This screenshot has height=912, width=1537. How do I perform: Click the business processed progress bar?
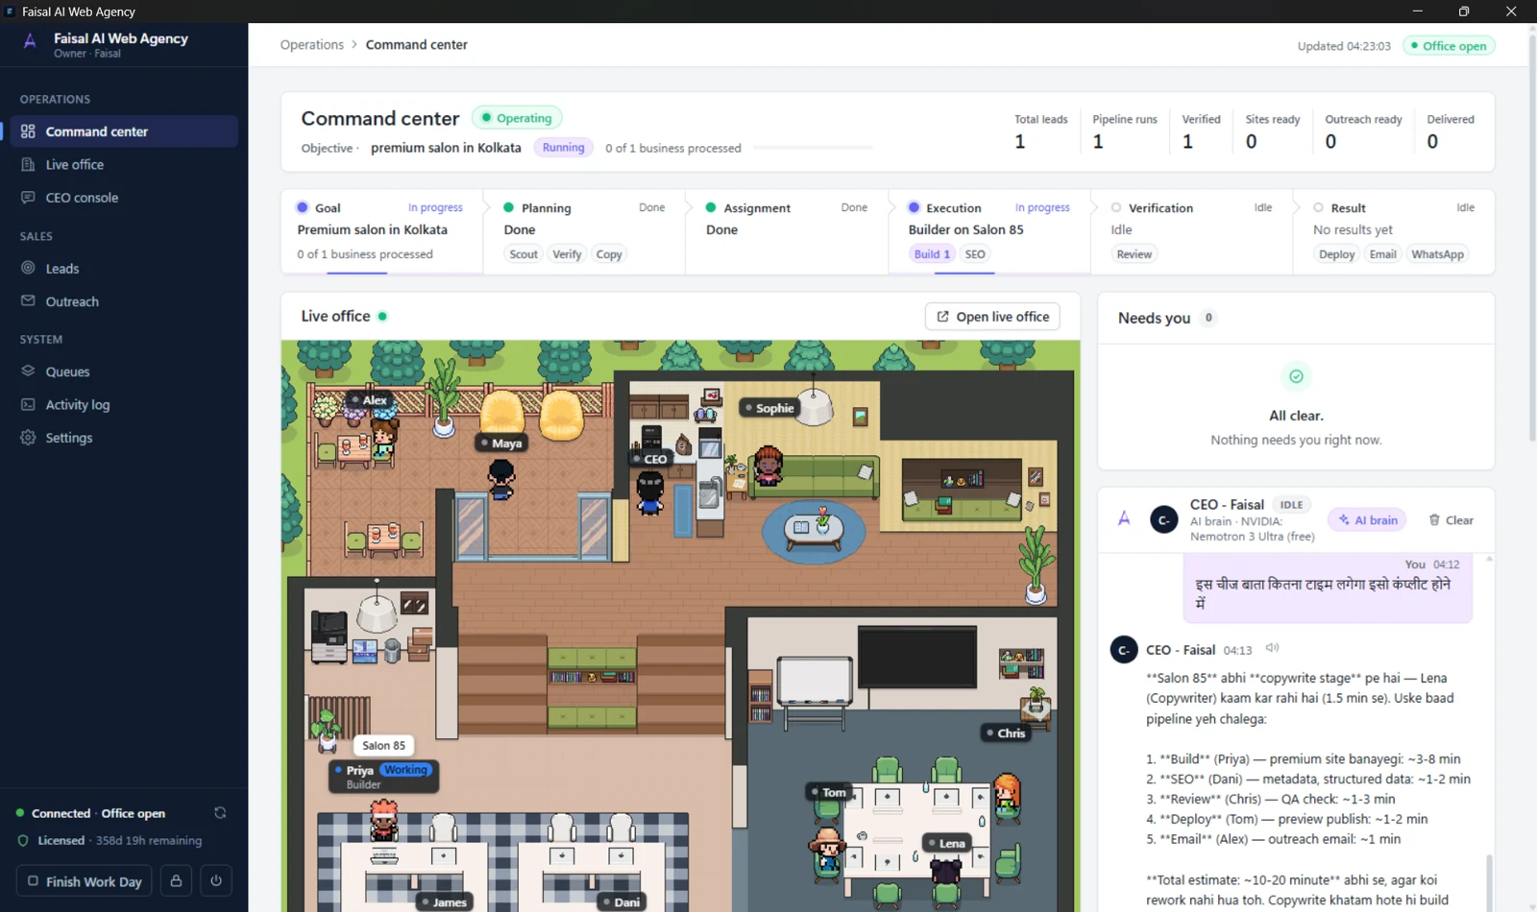tap(813, 148)
